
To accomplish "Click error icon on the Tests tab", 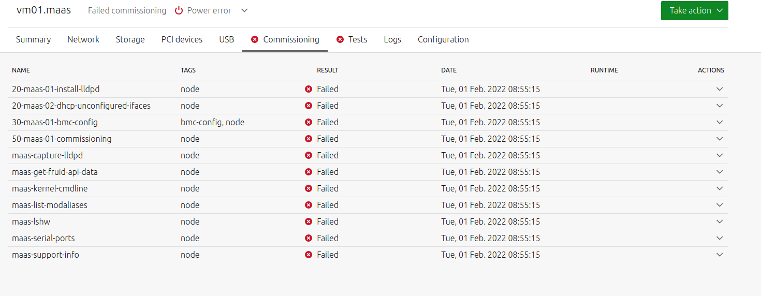I will pos(340,39).
